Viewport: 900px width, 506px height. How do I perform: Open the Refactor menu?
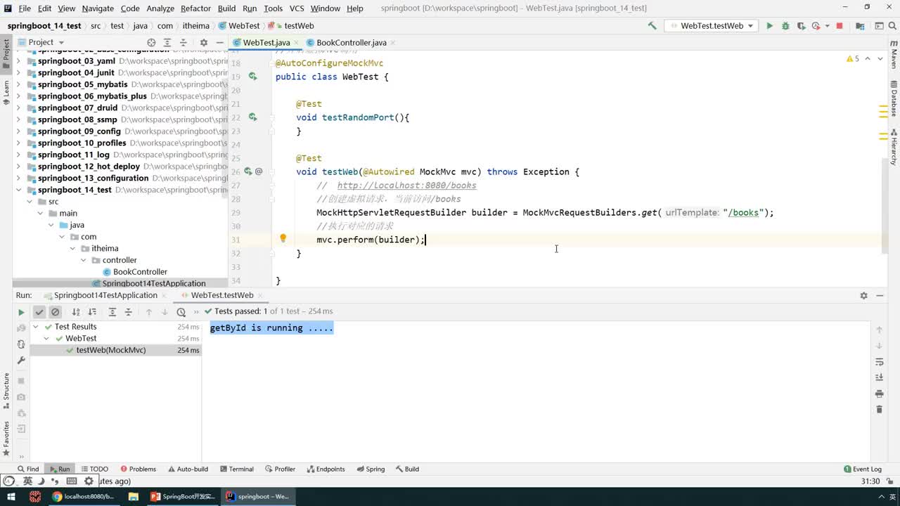coord(195,8)
